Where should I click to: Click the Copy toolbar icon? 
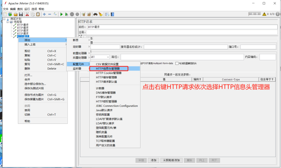click(33, 14)
